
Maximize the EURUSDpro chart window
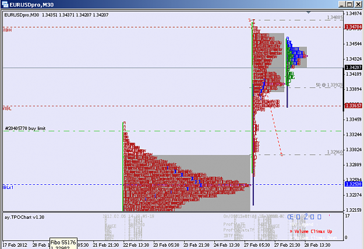(x=349, y=4)
